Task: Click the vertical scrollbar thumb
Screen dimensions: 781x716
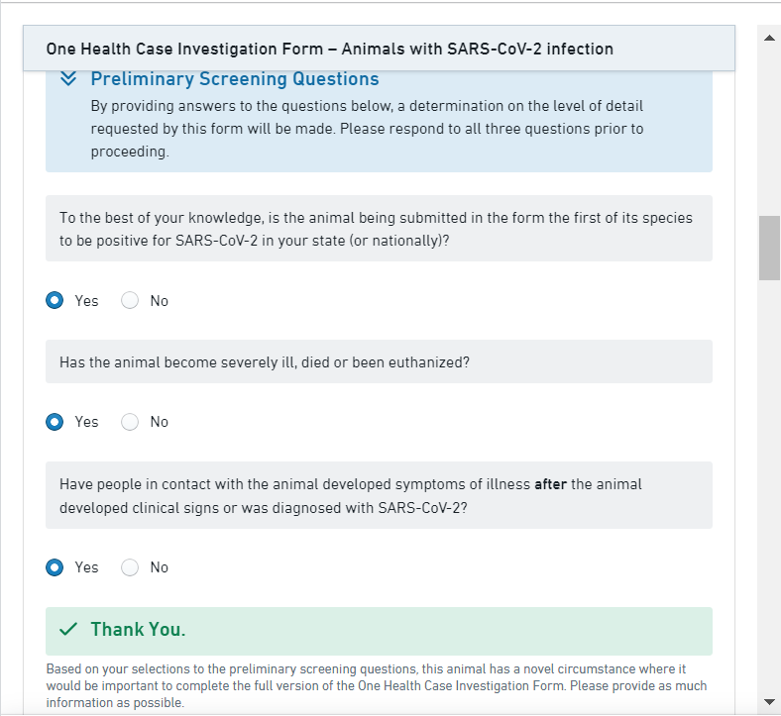Action: click(x=769, y=248)
